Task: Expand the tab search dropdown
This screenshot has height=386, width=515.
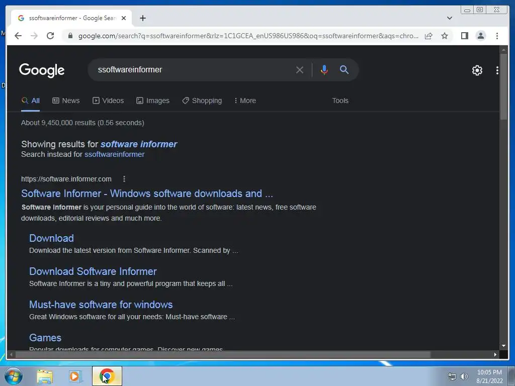Action: 450,18
